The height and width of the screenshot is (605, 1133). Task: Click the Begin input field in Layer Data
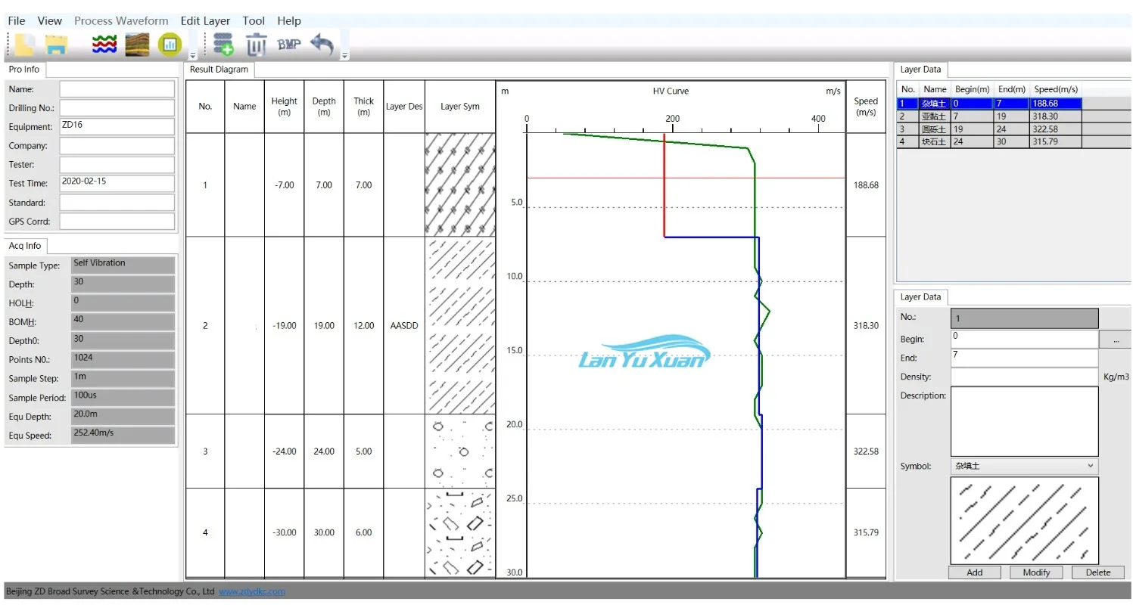1024,339
